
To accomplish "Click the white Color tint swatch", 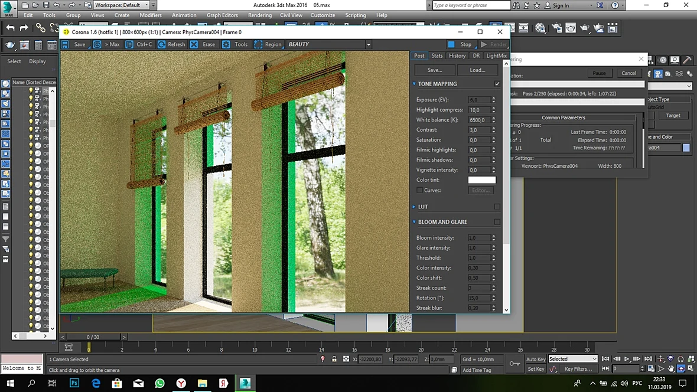I will [x=482, y=180].
